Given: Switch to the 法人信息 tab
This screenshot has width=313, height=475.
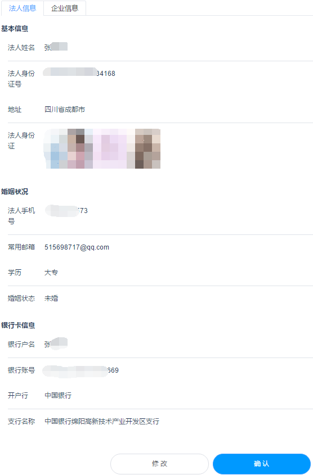Looking at the screenshot, I should pyautogui.click(x=23, y=8).
